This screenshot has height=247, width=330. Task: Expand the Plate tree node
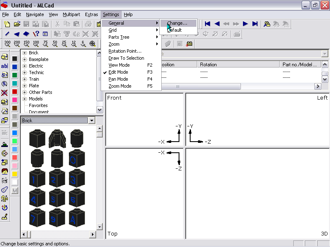click(24, 86)
